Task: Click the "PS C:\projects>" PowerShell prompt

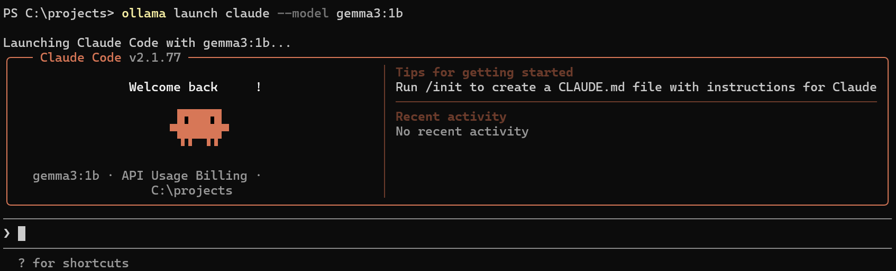Action: click(x=58, y=13)
